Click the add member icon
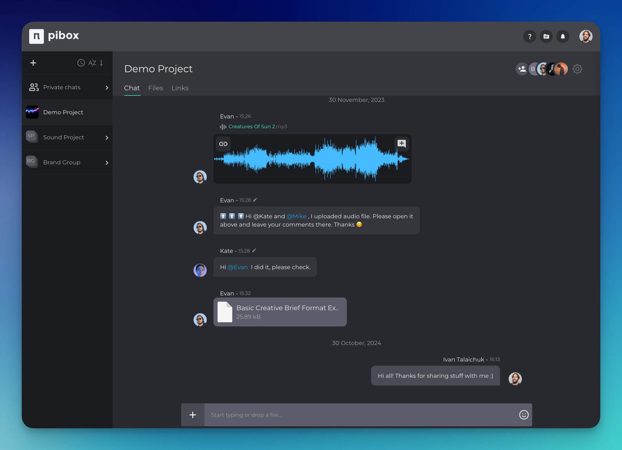This screenshot has width=622, height=450. (522, 69)
